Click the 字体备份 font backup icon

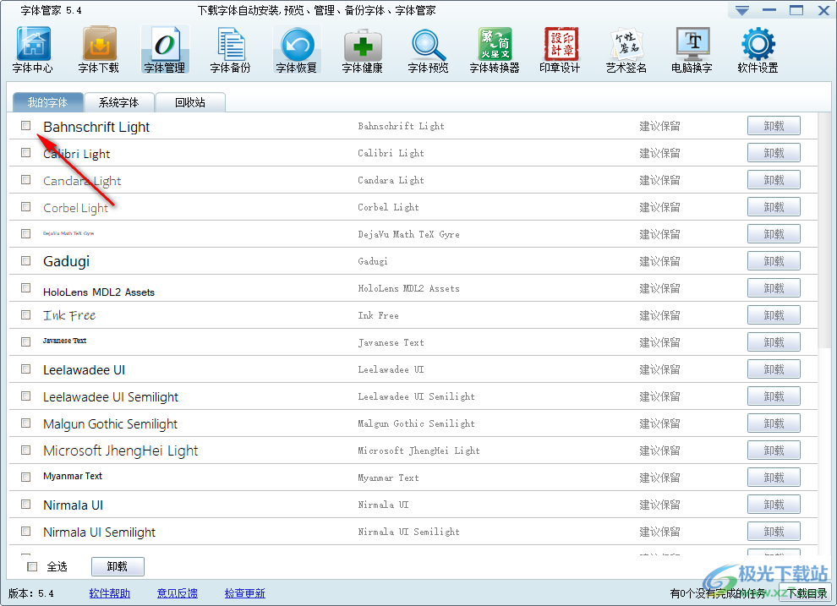click(230, 50)
